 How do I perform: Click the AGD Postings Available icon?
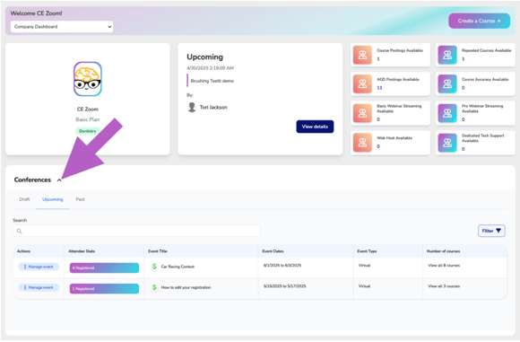[x=362, y=83]
